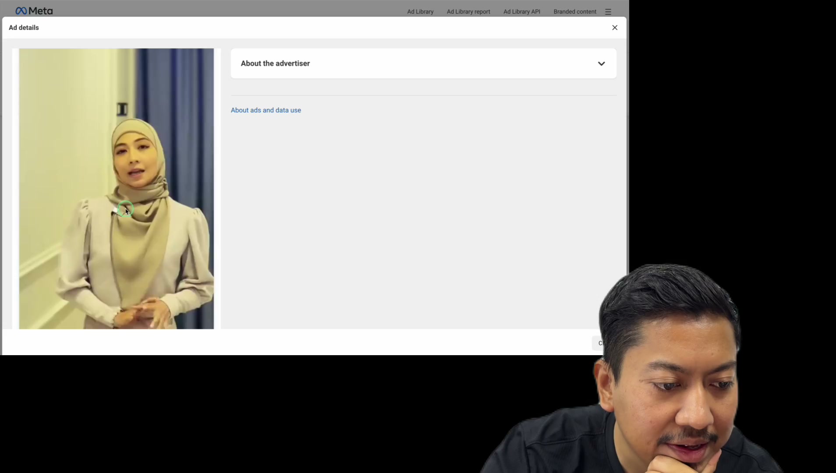The width and height of the screenshot is (836, 473).
Task: Open the hamburger menu icon
Action: pyautogui.click(x=608, y=12)
